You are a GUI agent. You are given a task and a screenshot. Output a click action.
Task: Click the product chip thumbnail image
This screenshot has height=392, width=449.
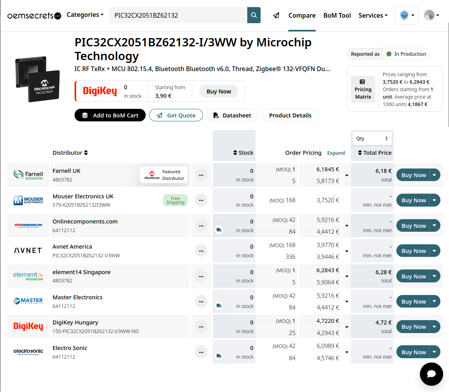coord(38,79)
